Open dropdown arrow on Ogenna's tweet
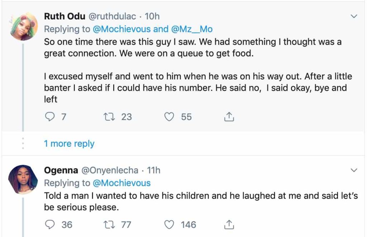This screenshot has height=237, width=367. 354,170
